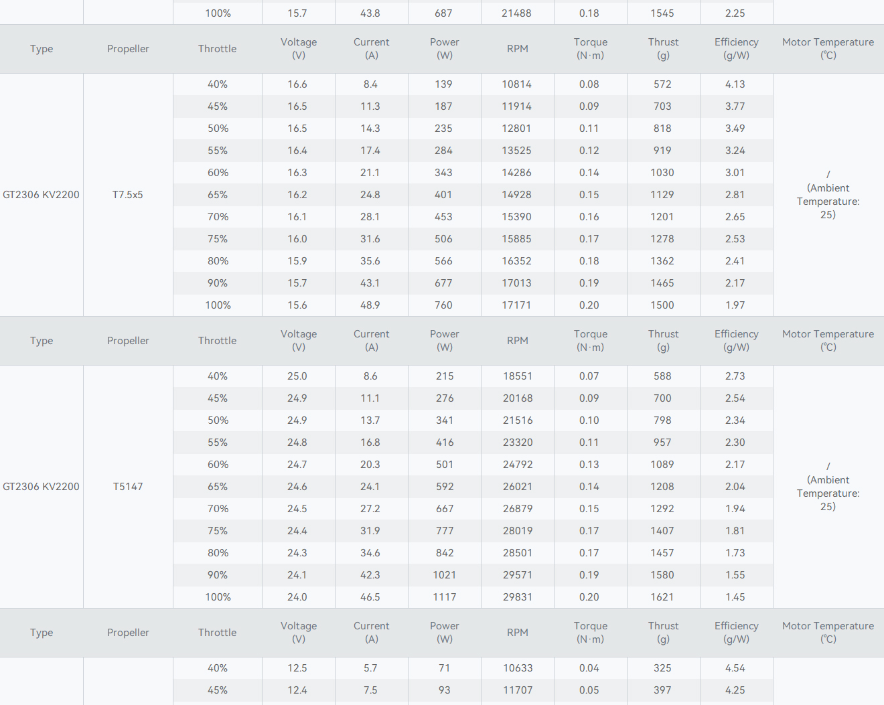The width and height of the screenshot is (884, 705).
Task: Click Thrust header above the T5147 table
Action: tap(663, 341)
